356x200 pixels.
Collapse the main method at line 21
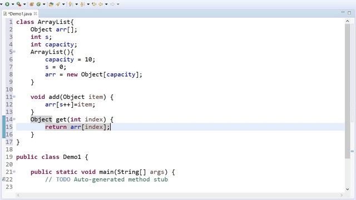pos(14,172)
